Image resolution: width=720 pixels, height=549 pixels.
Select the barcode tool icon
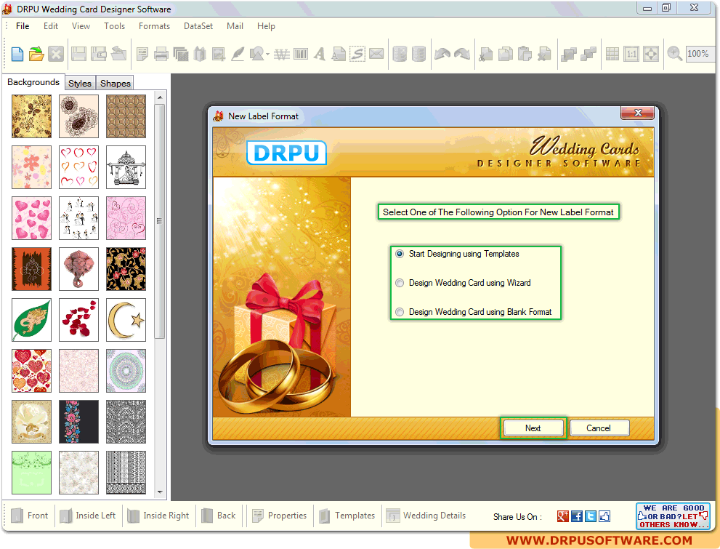300,54
